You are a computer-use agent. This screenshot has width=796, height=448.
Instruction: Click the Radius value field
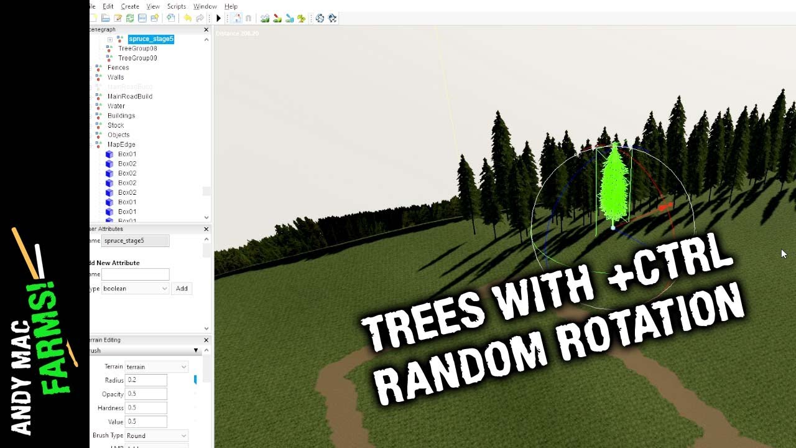tap(146, 380)
